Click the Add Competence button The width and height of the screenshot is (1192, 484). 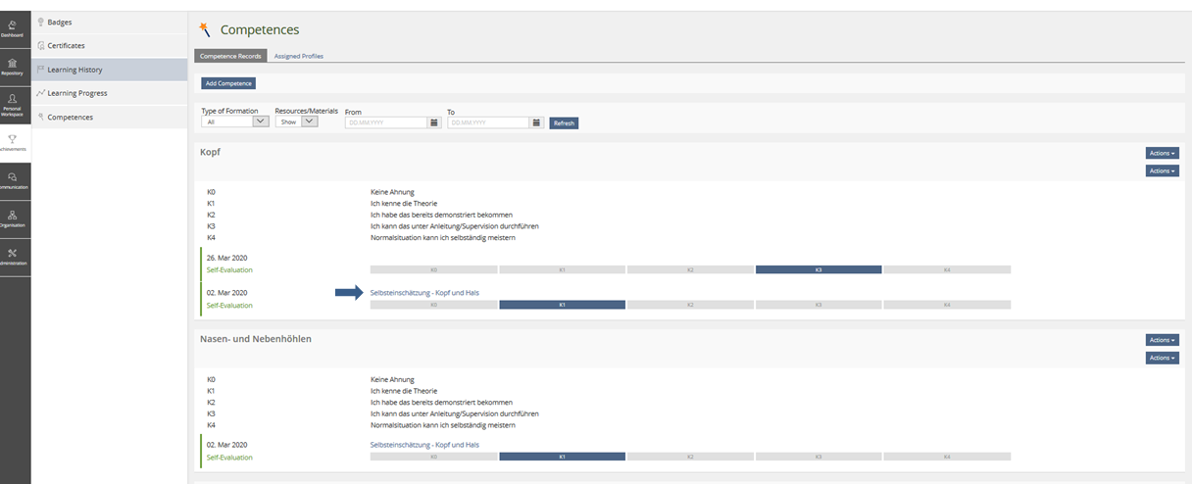(x=228, y=83)
